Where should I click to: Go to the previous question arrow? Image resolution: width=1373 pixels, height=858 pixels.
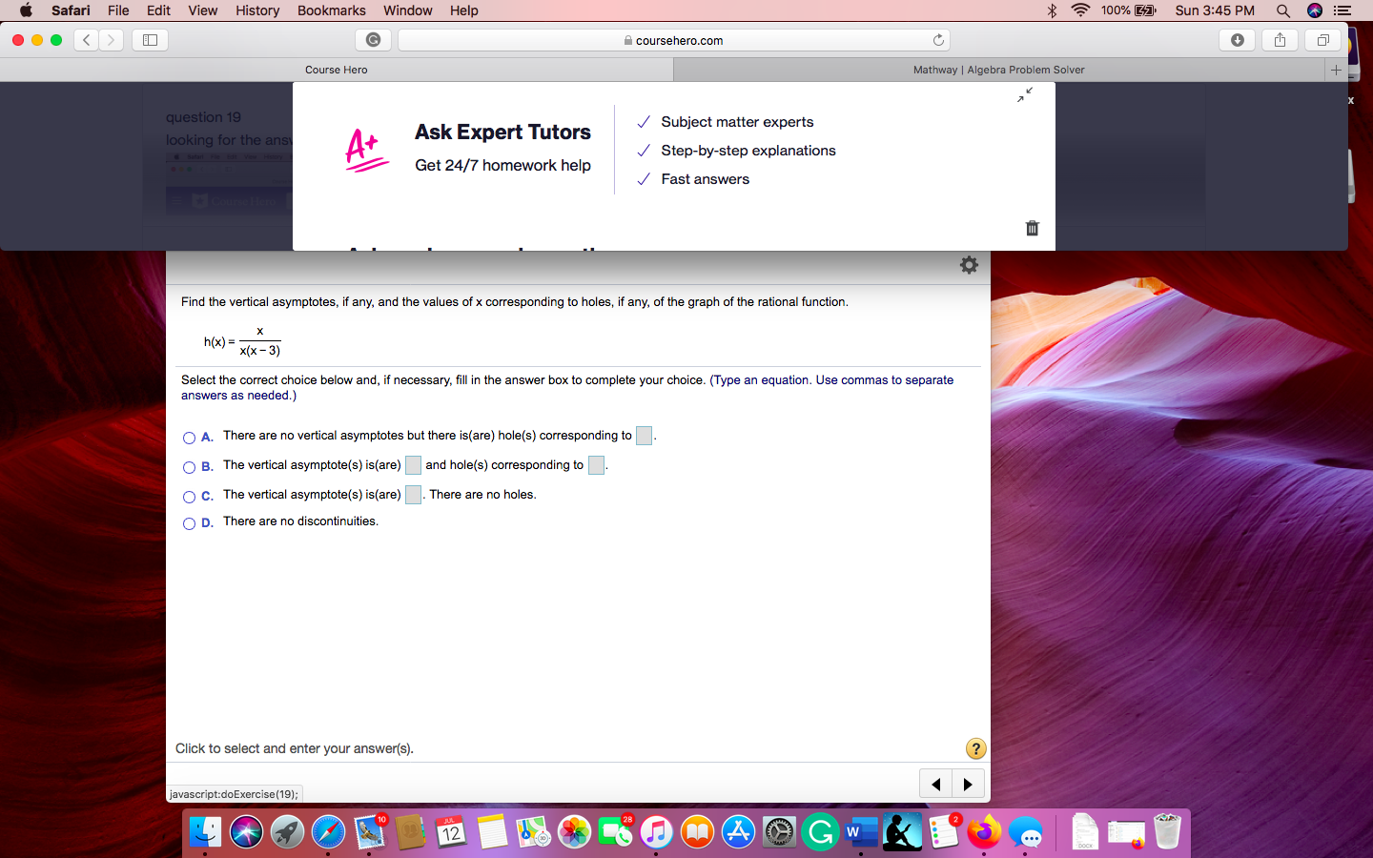coord(936,784)
